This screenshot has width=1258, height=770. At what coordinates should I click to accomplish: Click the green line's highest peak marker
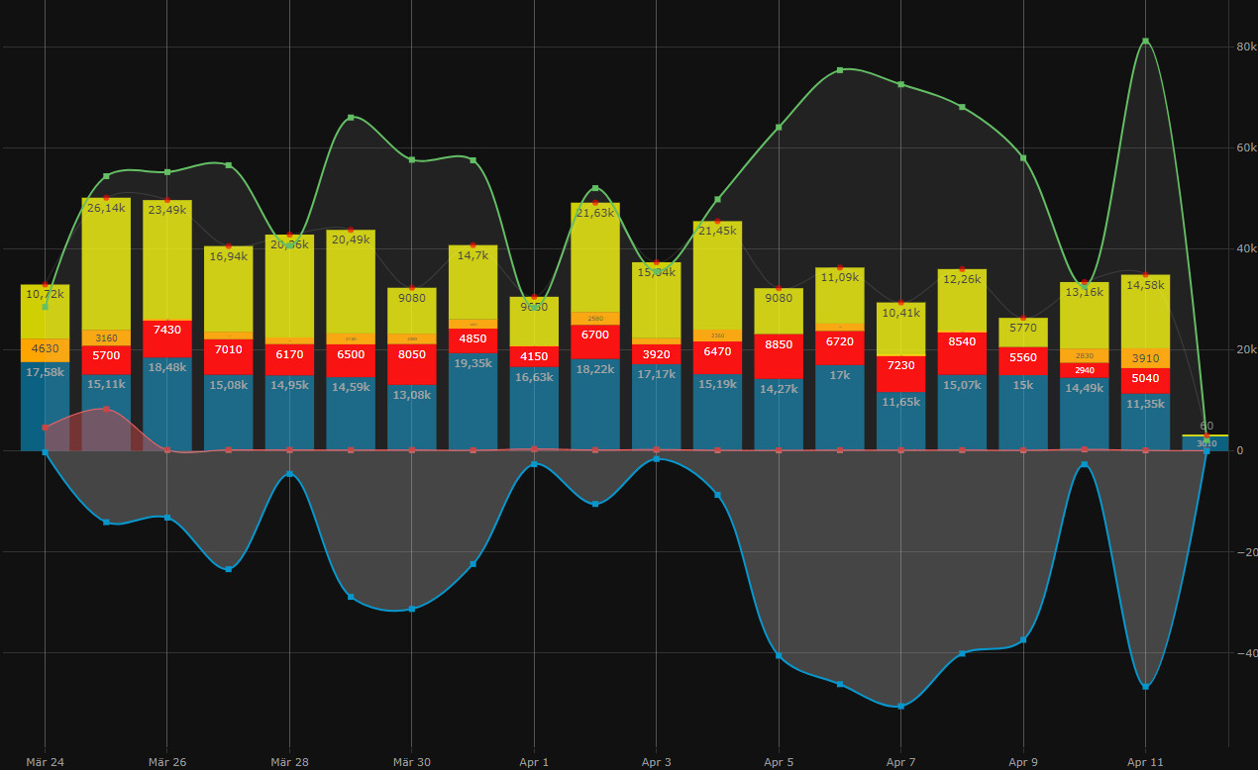click(1145, 42)
